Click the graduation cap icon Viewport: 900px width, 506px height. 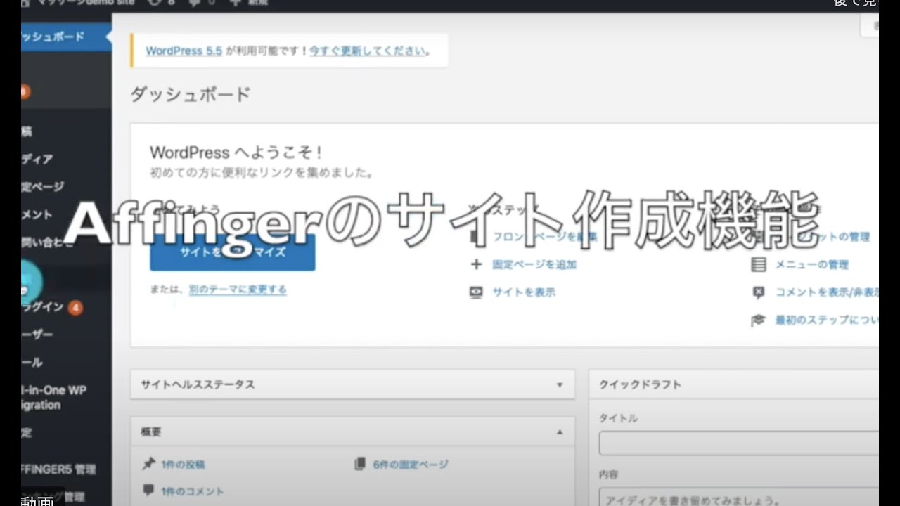(x=758, y=320)
